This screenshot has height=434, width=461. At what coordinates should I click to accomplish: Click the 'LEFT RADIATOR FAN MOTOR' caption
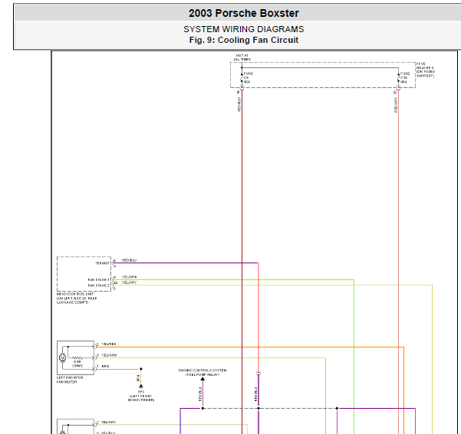(70, 380)
